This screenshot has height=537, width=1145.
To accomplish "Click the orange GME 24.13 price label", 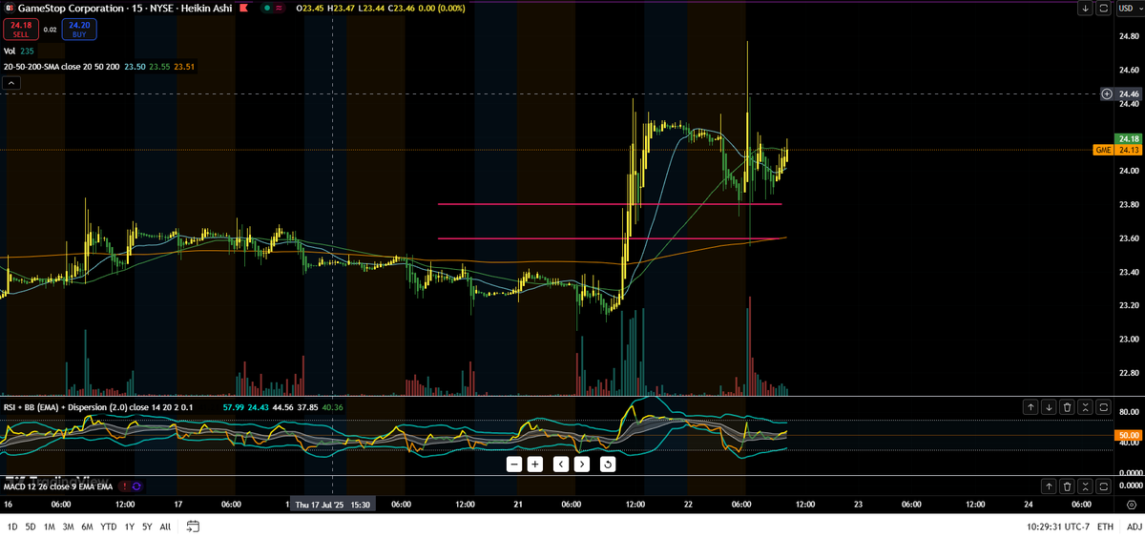I will [x=1118, y=150].
